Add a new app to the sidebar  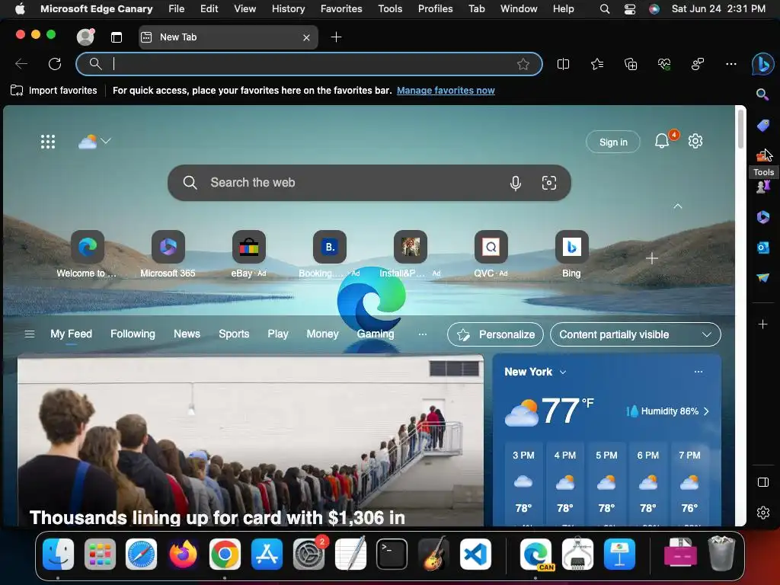(x=762, y=324)
